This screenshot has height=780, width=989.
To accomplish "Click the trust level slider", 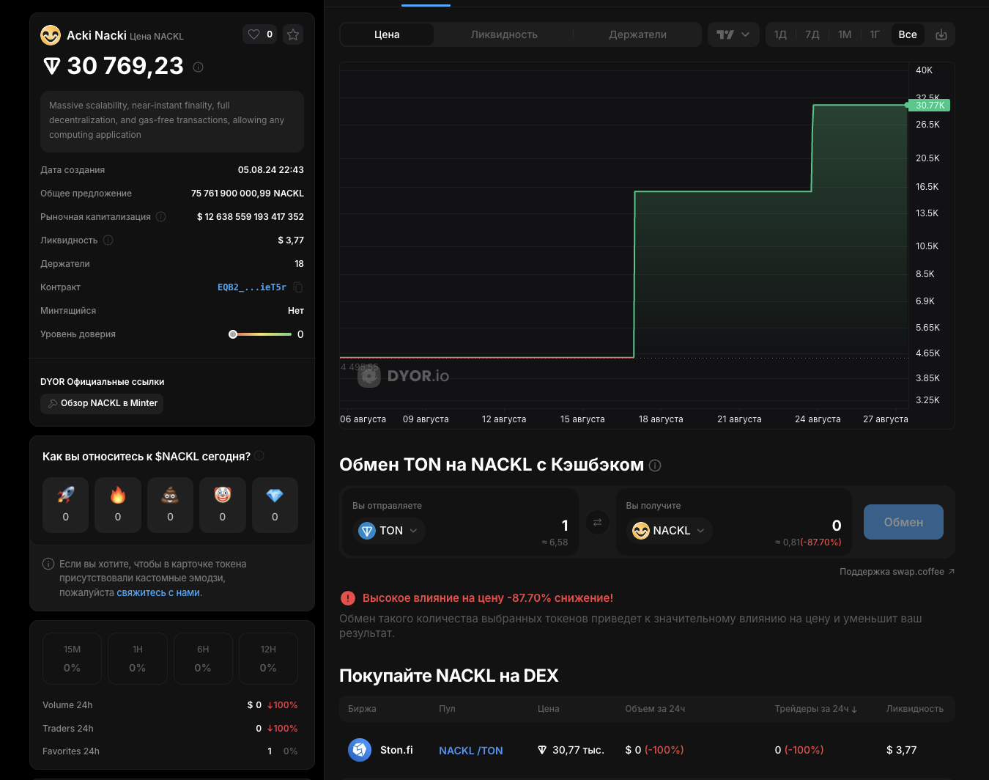I will (262, 334).
